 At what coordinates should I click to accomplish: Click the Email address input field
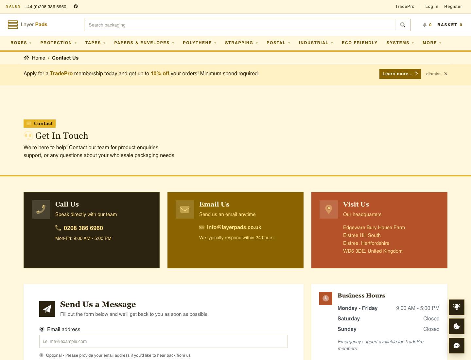click(164, 341)
